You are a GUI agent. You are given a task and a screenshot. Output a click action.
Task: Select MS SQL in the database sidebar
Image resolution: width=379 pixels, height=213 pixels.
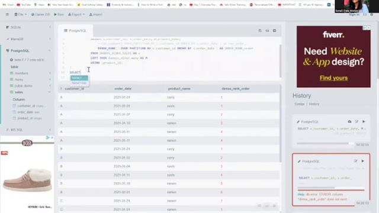point(17,130)
